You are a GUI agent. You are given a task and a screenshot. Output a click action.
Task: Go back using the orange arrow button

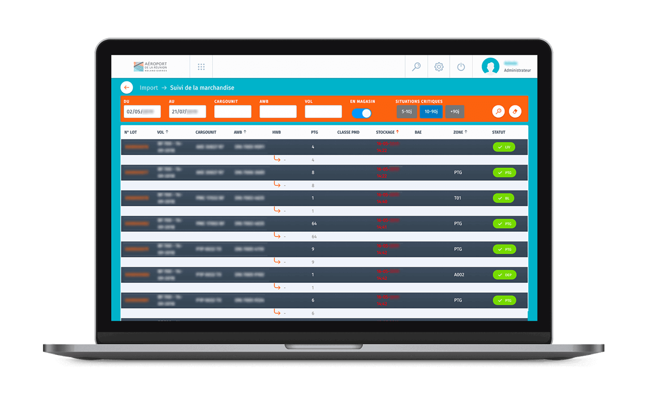127,87
